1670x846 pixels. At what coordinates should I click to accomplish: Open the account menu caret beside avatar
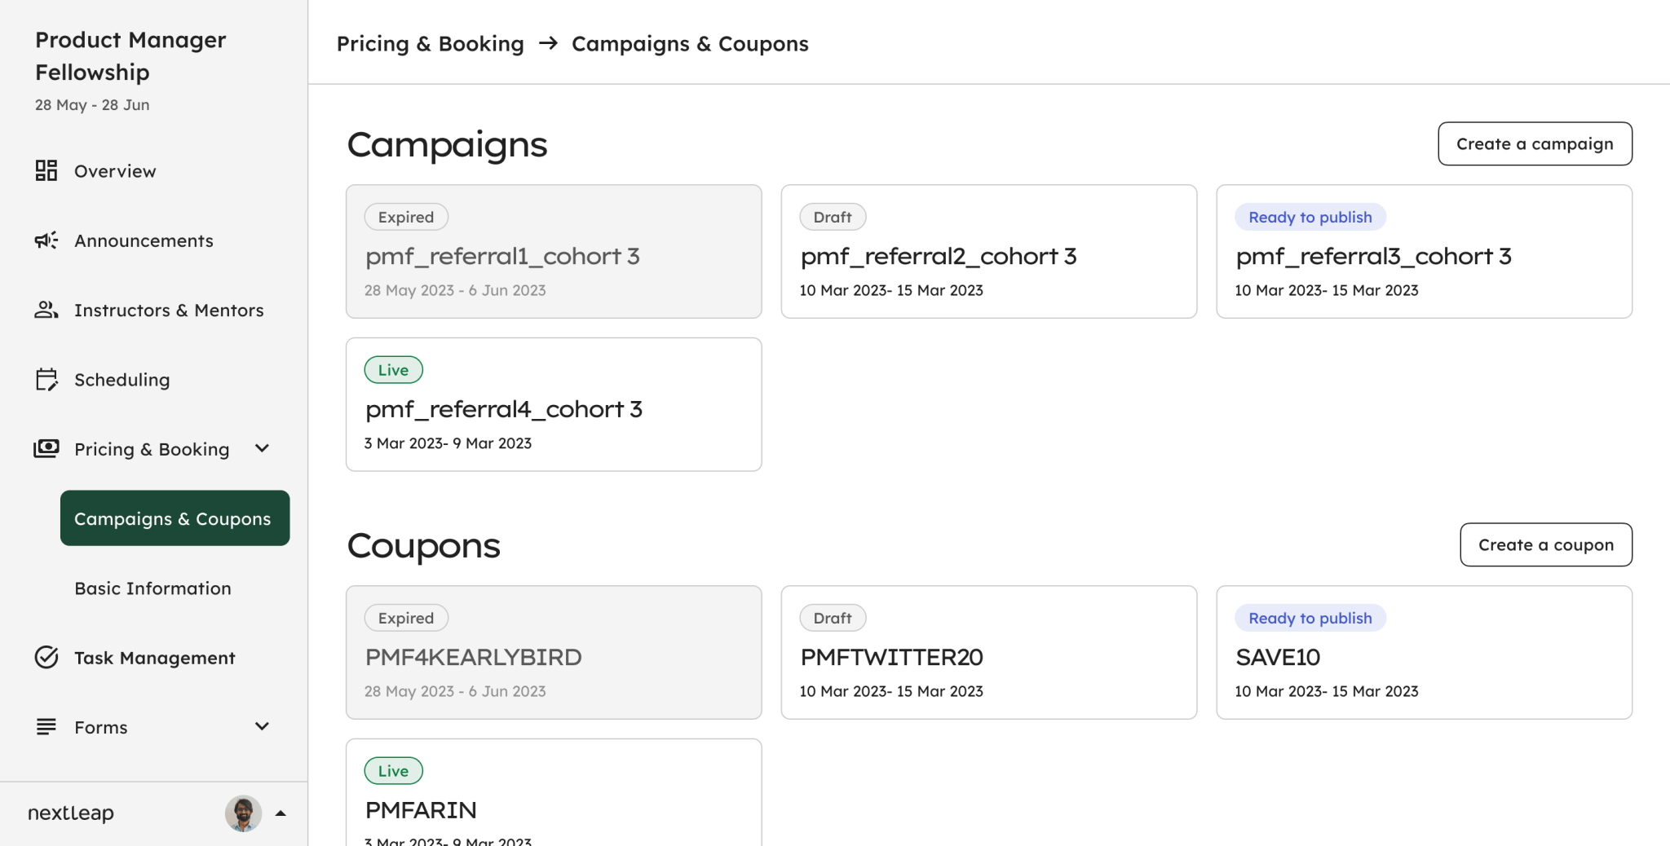click(281, 813)
